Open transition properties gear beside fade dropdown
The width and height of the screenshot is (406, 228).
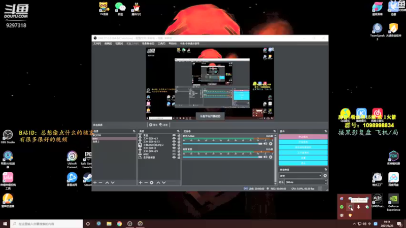(x=325, y=176)
